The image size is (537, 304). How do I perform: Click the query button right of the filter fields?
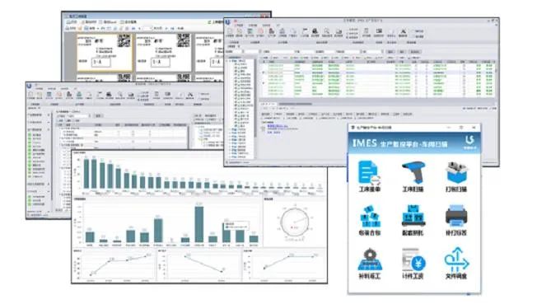390,51
